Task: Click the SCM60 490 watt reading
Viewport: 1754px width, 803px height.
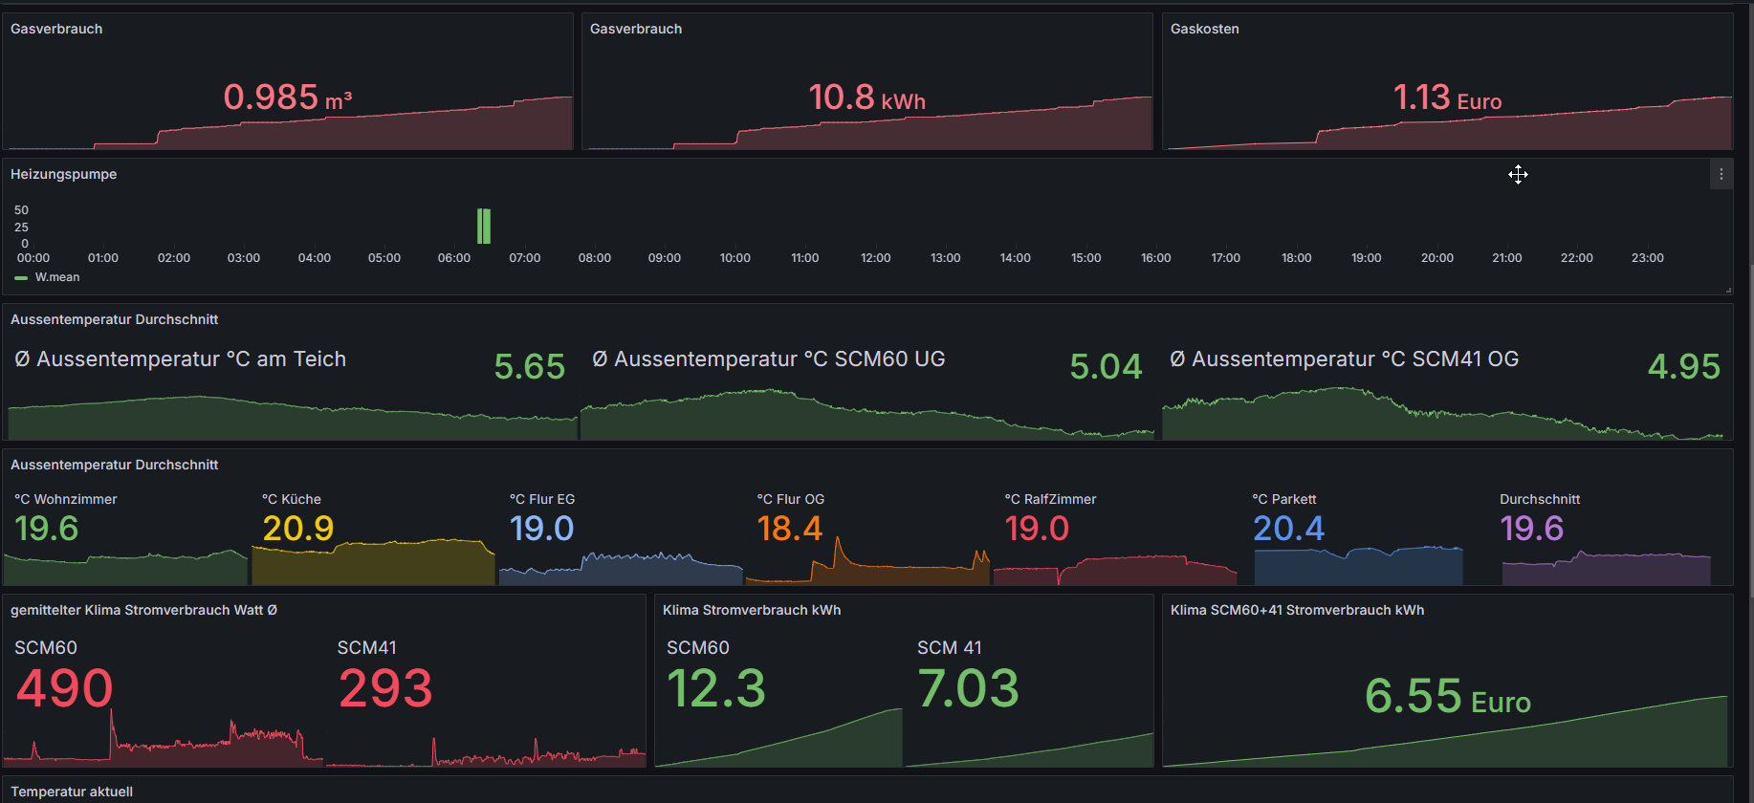Action: pos(64,689)
